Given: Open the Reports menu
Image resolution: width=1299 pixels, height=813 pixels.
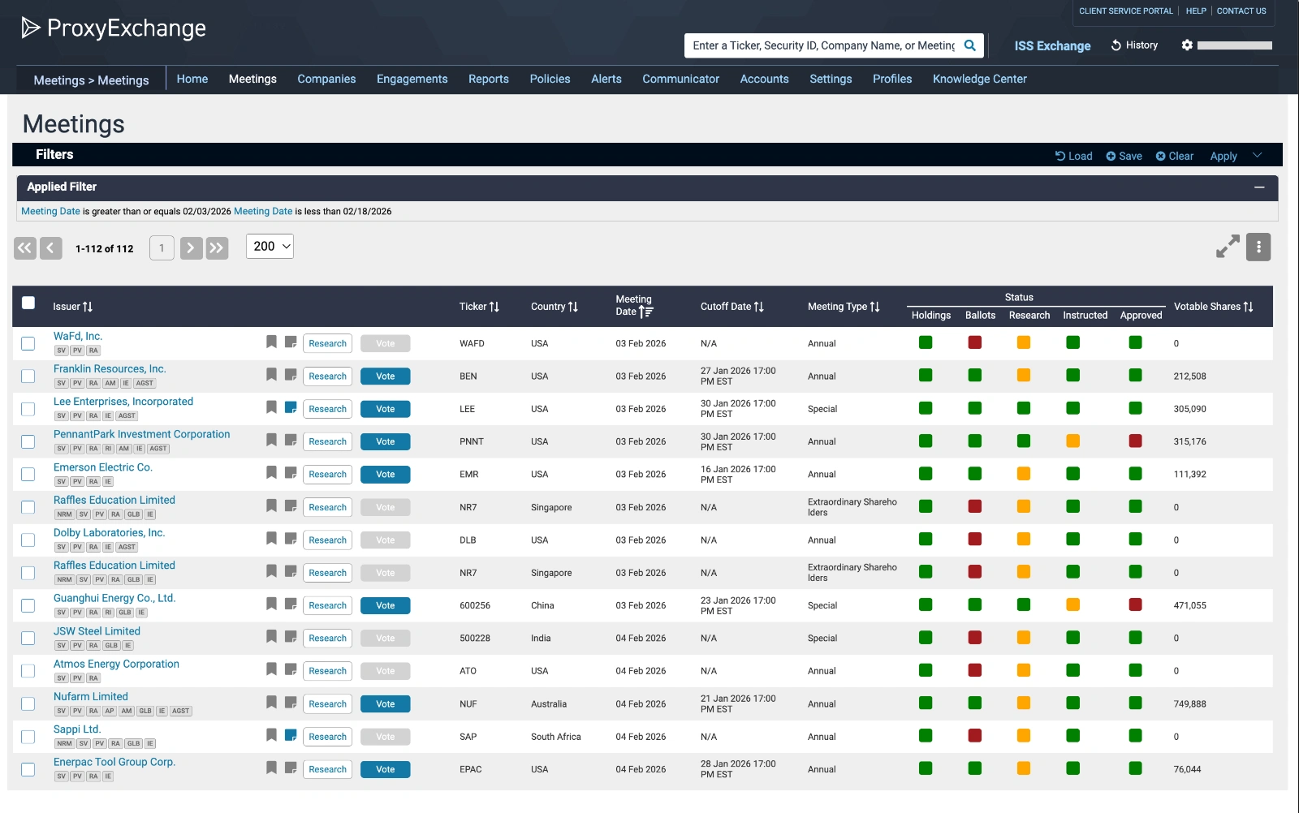Looking at the screenshot, I should pos(489,79).
